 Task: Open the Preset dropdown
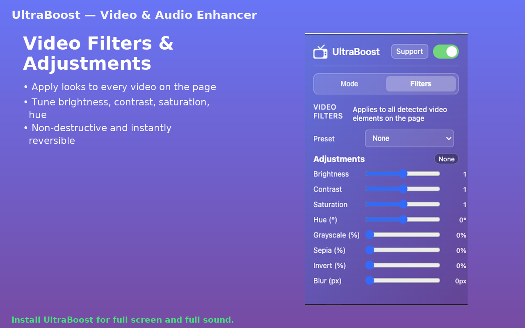coord(409,139)
